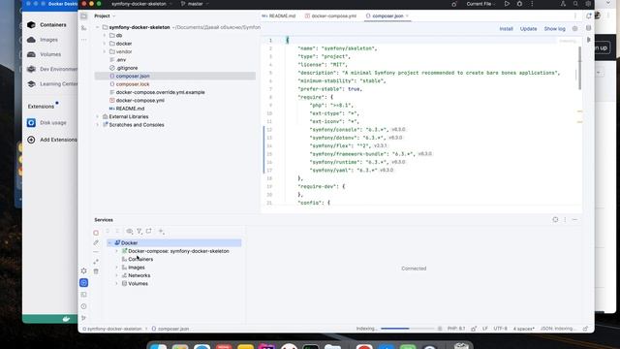This screenshot has width=620, height=349.
Task: Expand the docker folder in project tree
Action: tap(105, 44)
